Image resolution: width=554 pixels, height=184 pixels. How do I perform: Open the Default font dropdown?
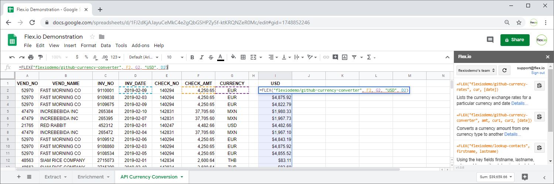click(144, 57)
